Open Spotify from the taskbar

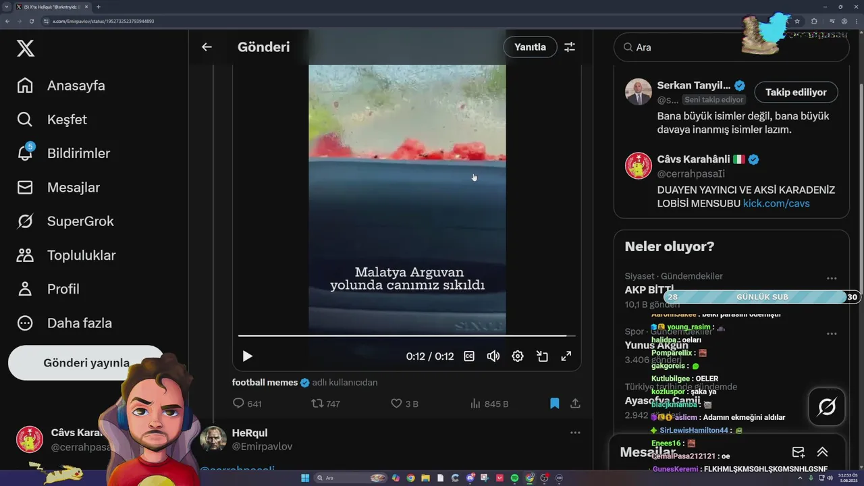[514, 478]
